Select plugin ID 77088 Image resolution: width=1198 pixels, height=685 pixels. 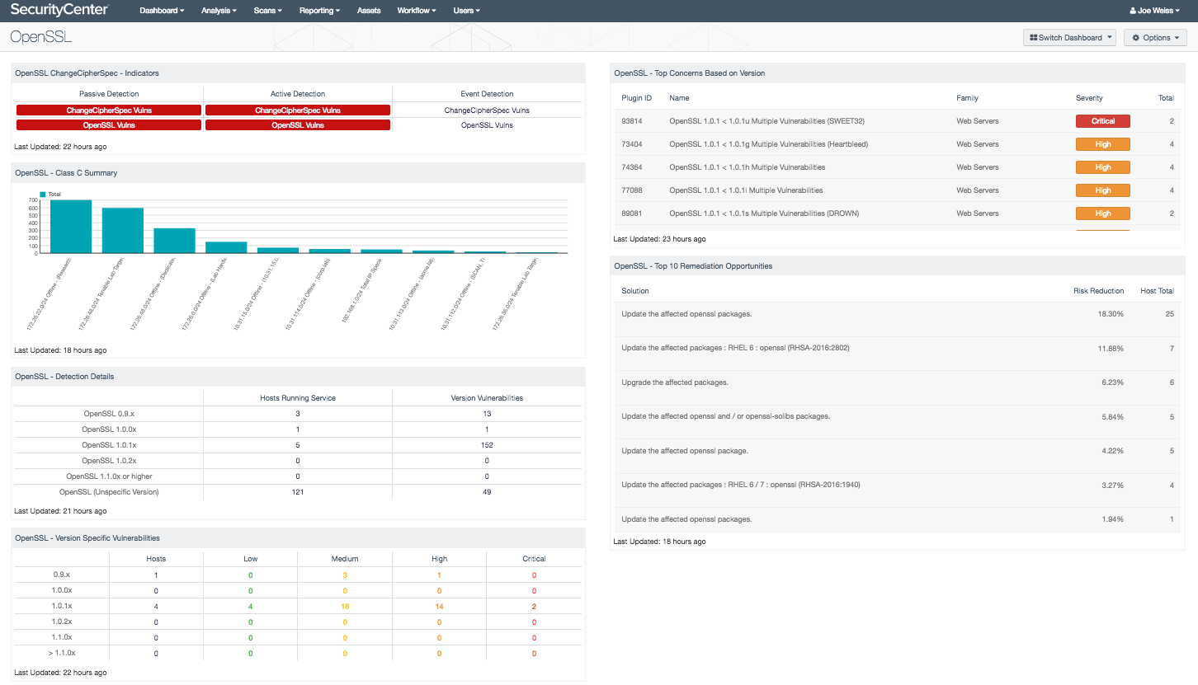632,190
